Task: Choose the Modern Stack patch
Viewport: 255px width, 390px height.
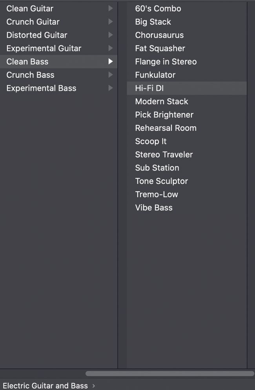Action: coord(162,101)
